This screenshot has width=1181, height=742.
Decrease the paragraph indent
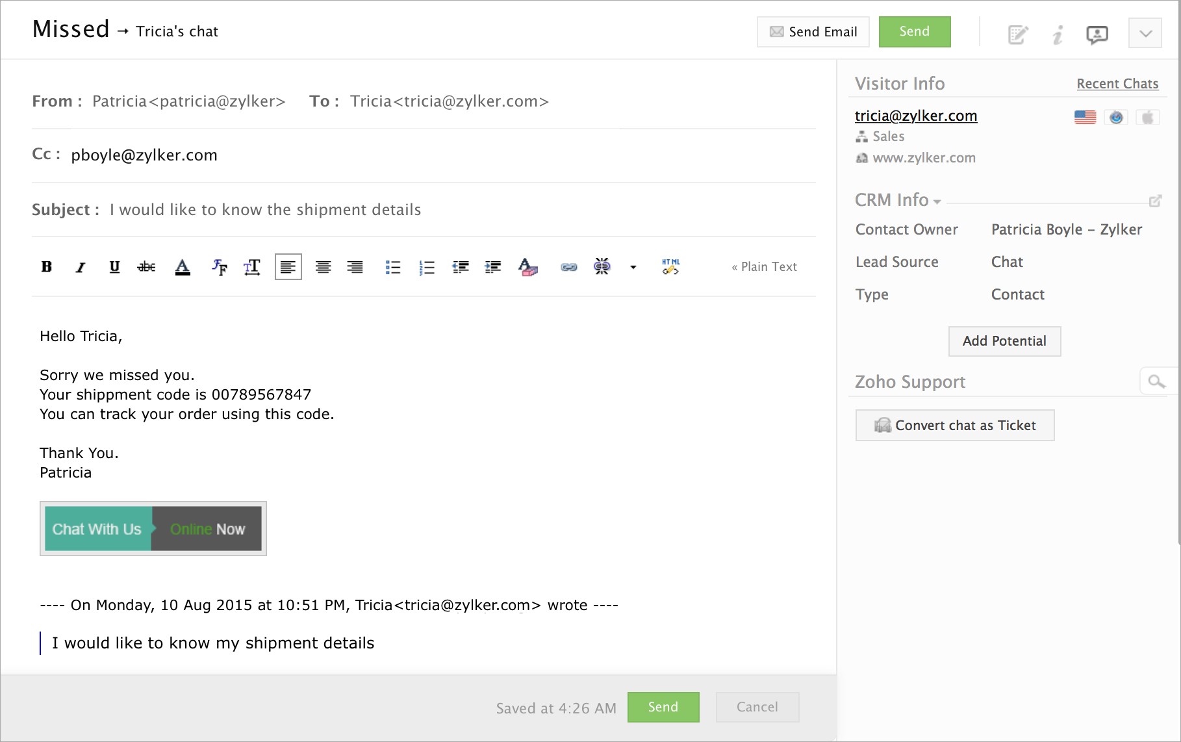(461, 267)
